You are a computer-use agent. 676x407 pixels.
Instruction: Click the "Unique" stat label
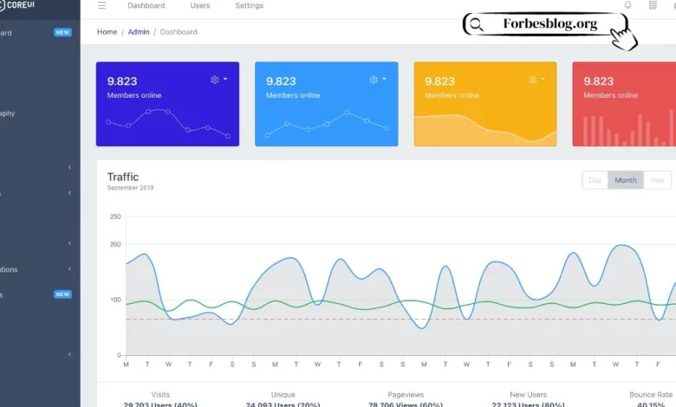point(283,395)
